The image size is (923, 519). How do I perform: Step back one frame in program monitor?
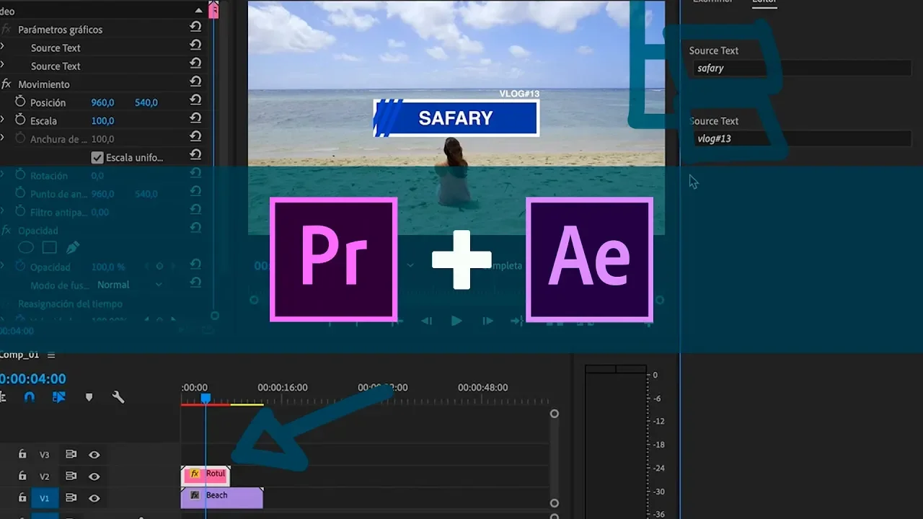[427, 321]
